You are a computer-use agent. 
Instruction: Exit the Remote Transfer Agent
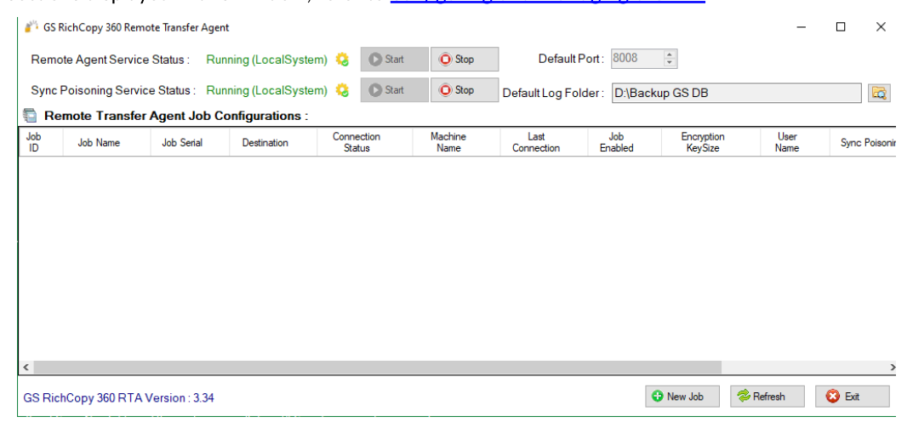(x=853, y=397)
